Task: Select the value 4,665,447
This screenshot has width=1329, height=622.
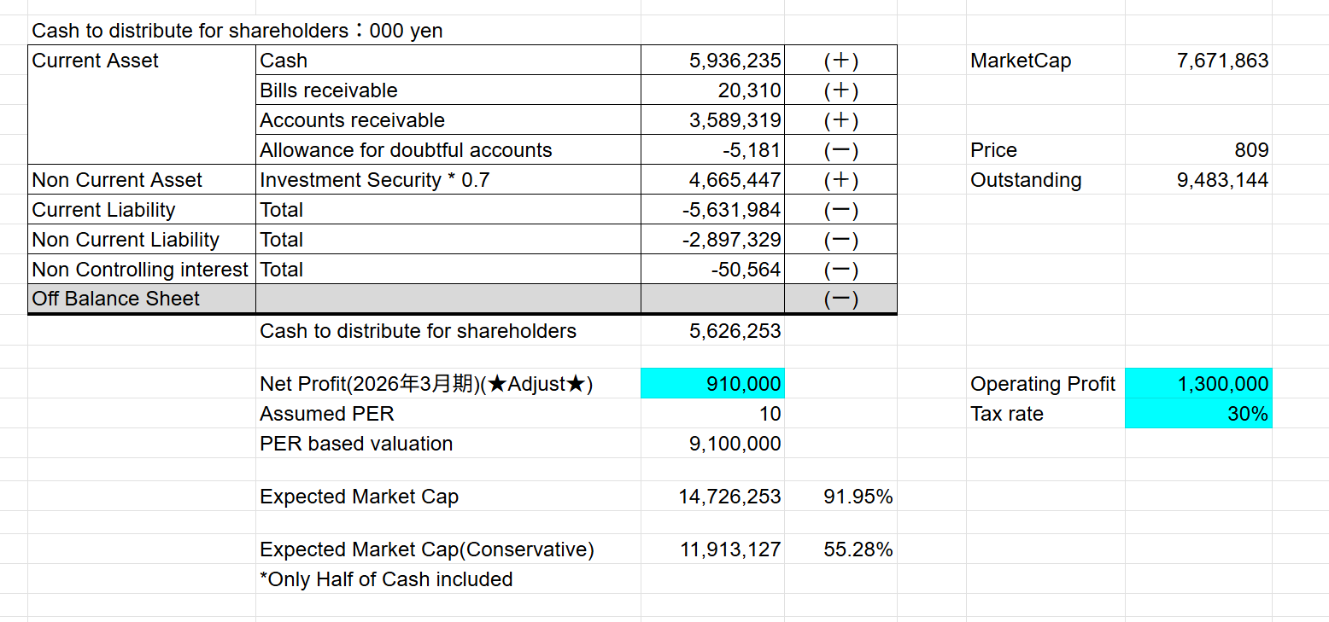Action: point(712,180)
